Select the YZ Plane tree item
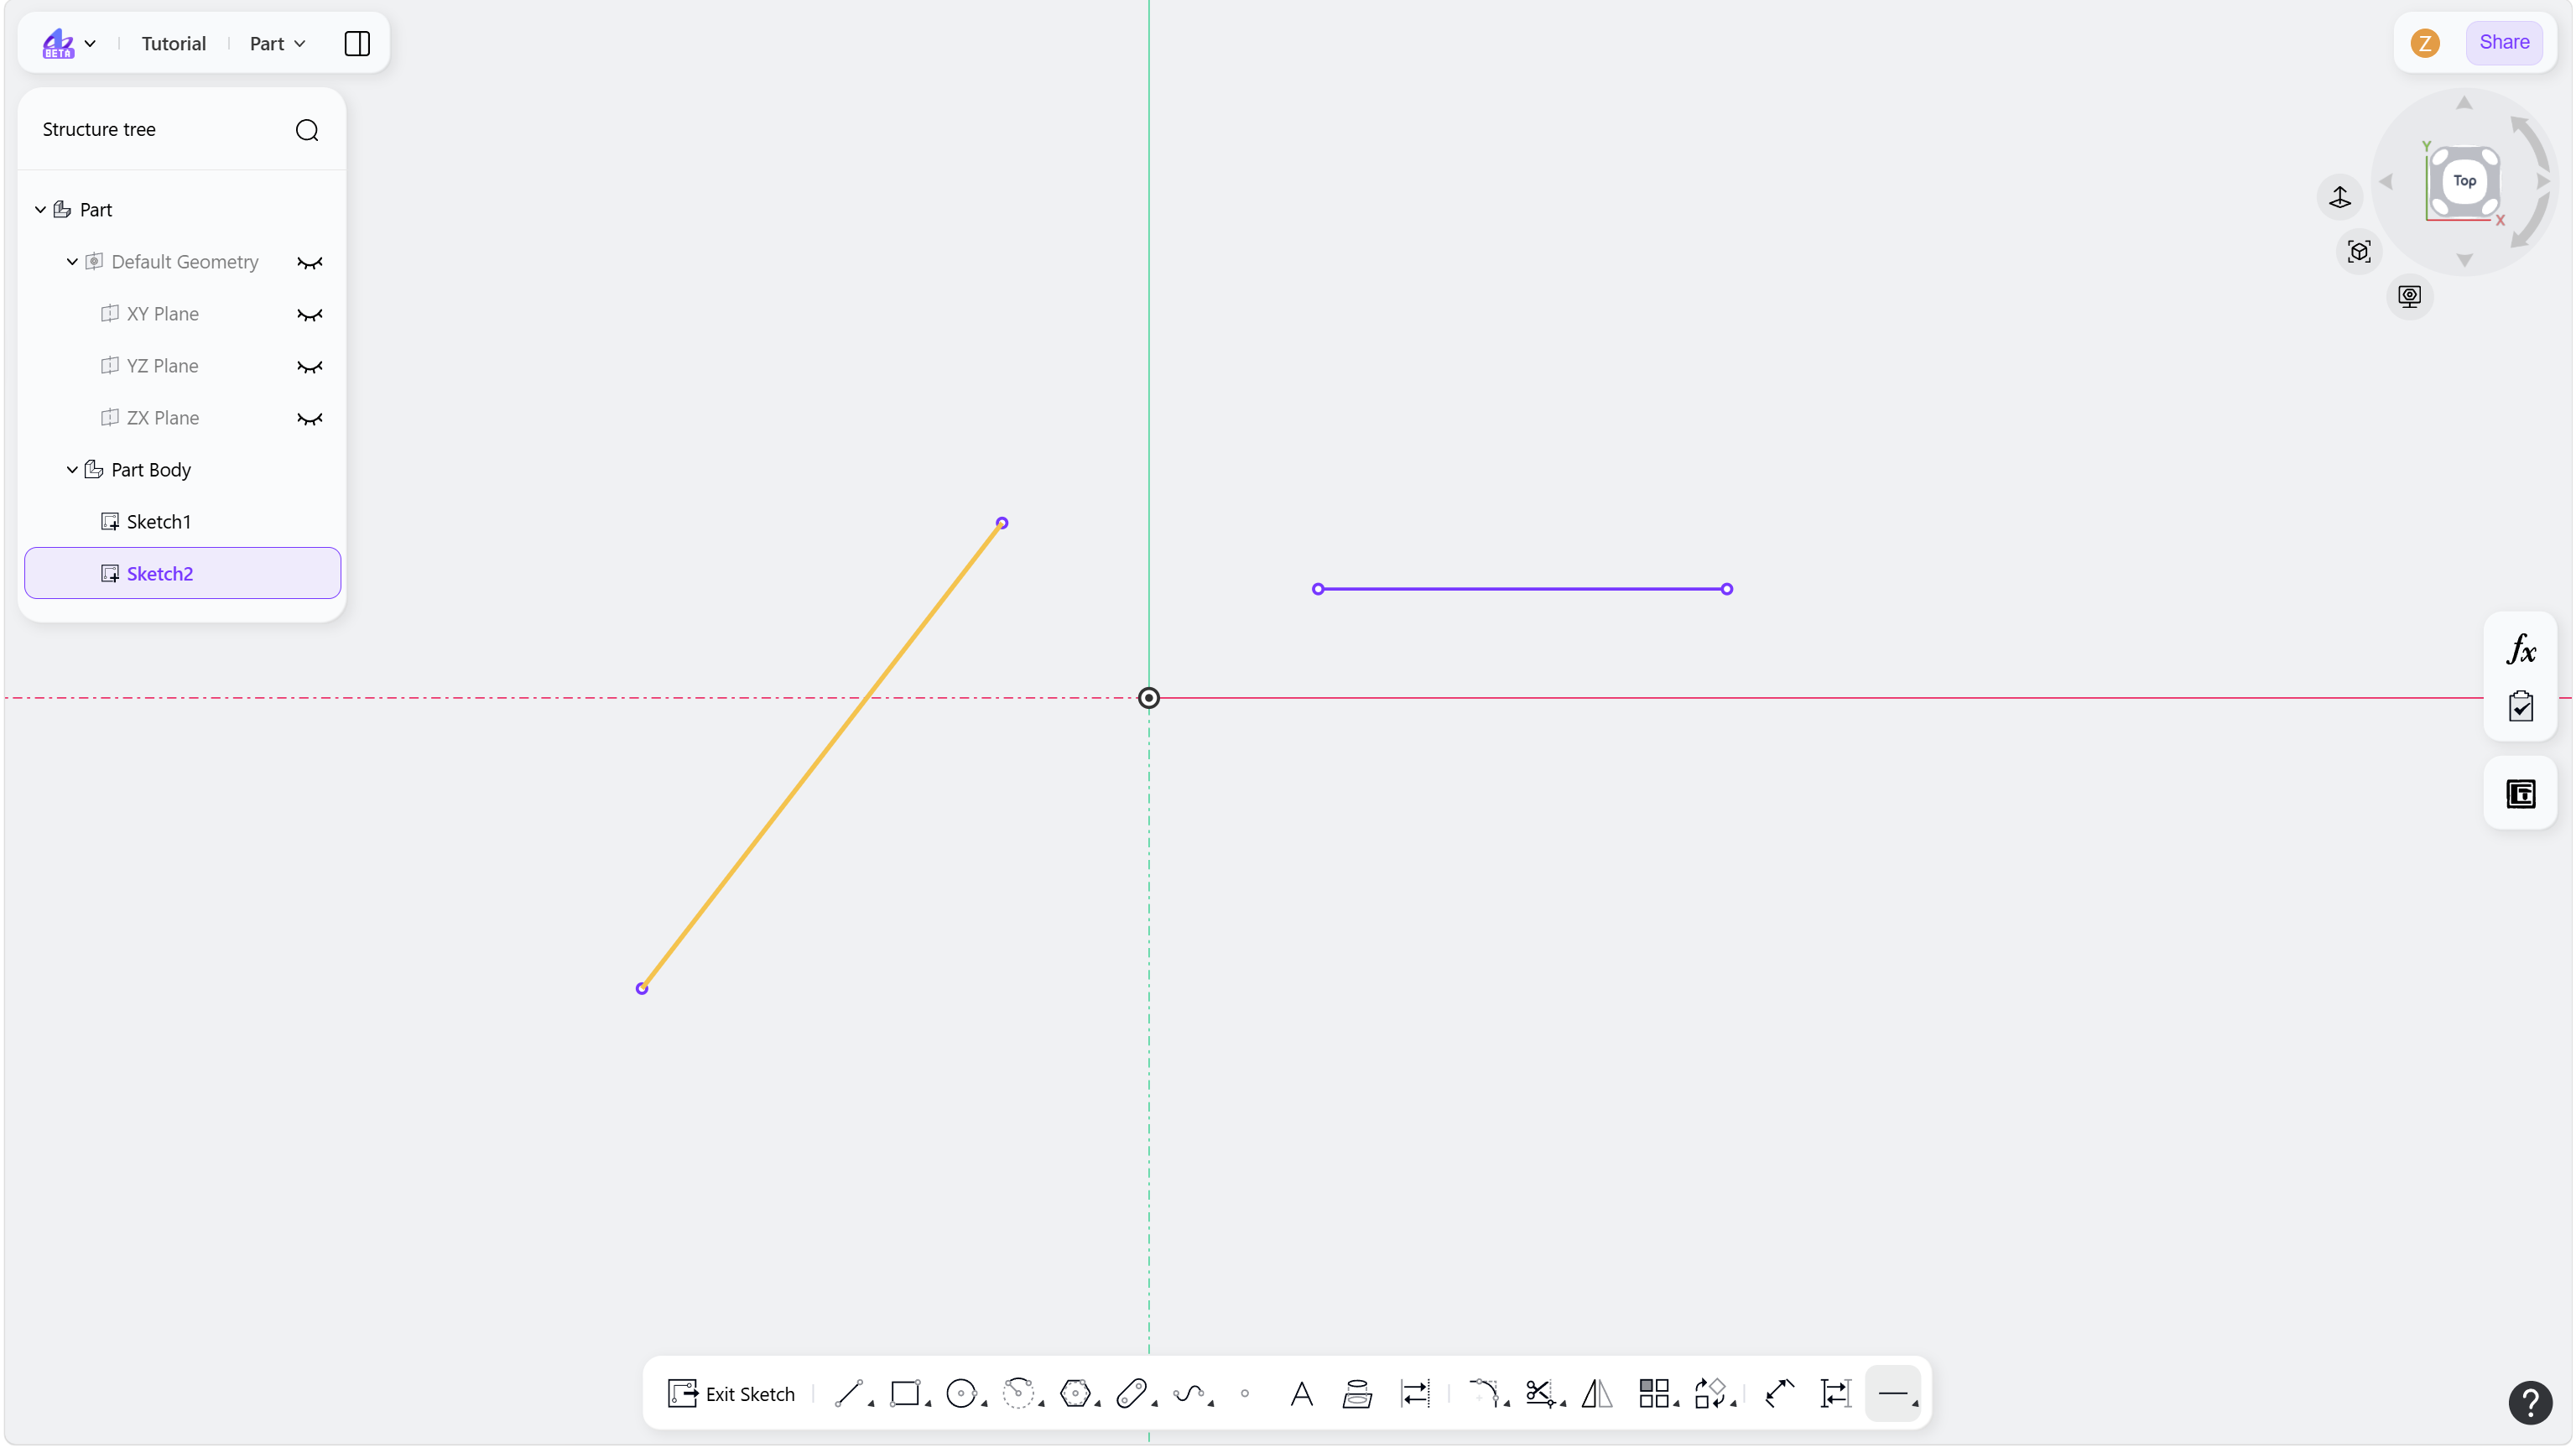 point(163,366)
